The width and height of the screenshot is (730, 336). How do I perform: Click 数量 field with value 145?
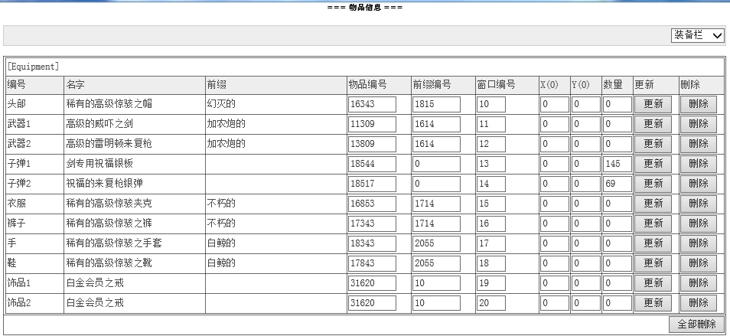617,164
